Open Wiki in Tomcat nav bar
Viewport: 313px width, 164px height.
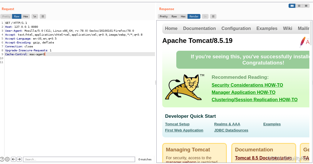pos(288,29)
